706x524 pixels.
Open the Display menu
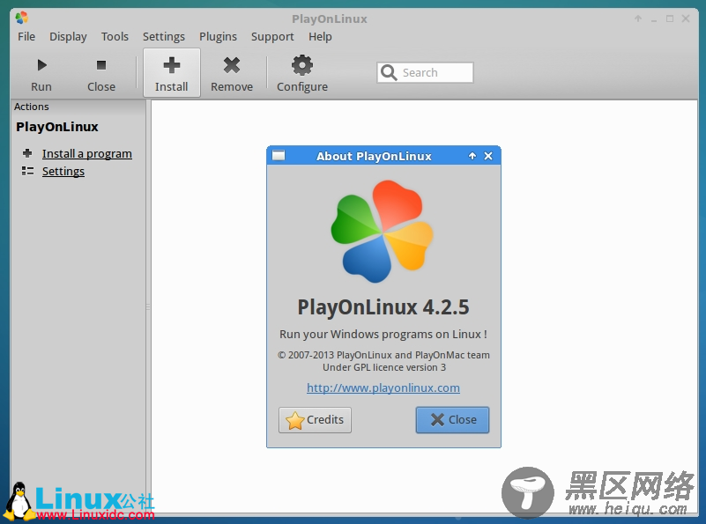pos(68,36)
